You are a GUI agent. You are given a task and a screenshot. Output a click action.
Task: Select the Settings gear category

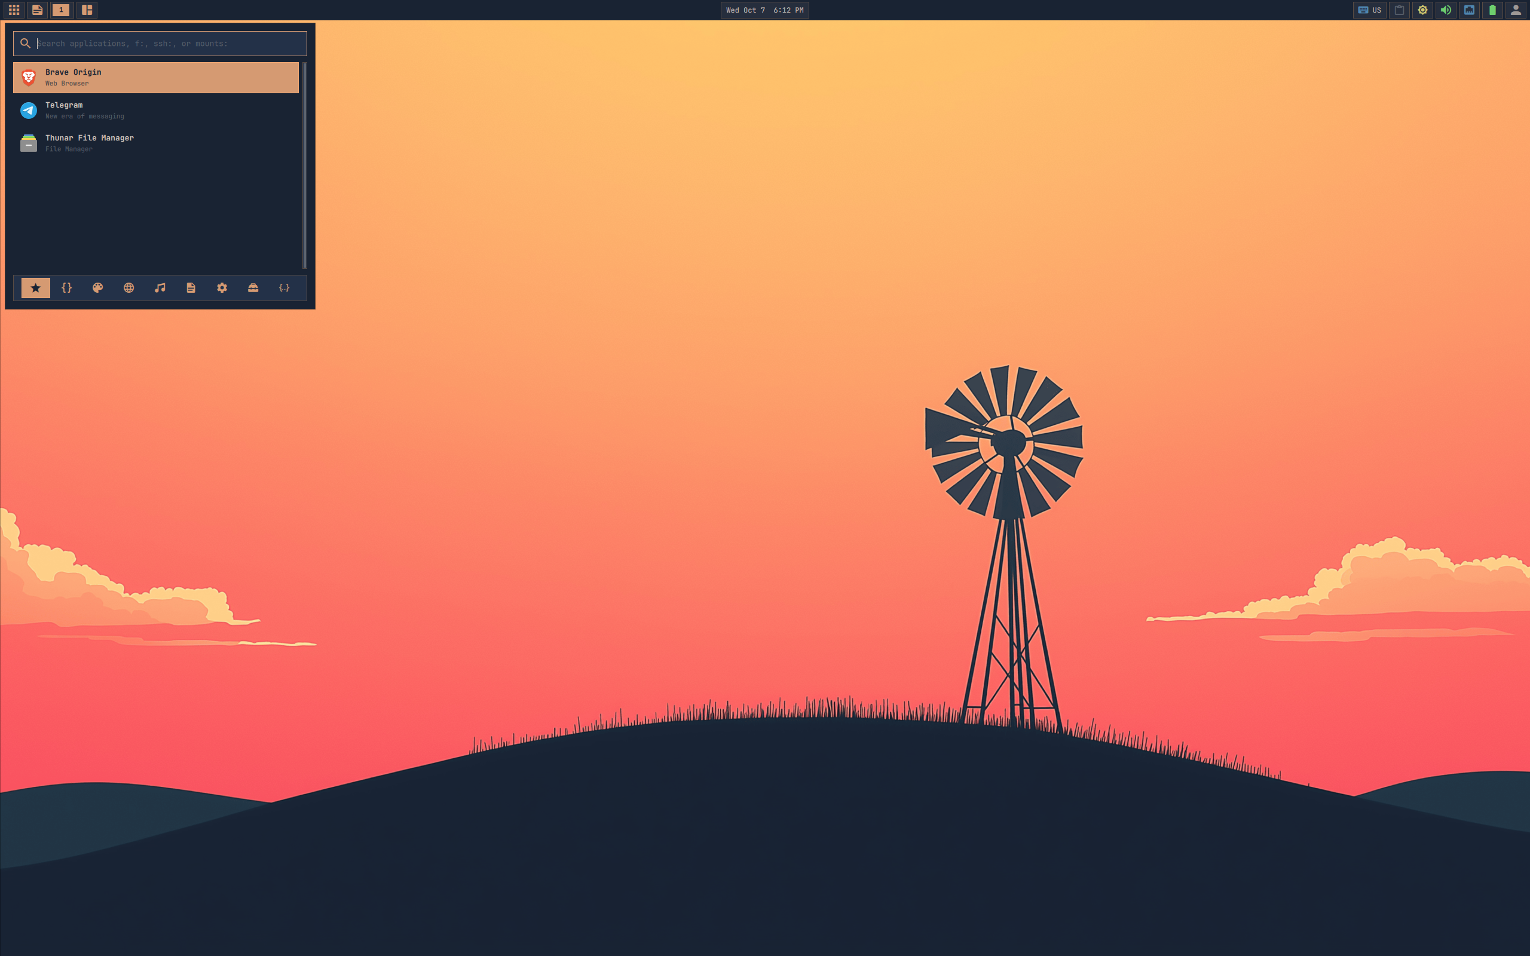222,287
